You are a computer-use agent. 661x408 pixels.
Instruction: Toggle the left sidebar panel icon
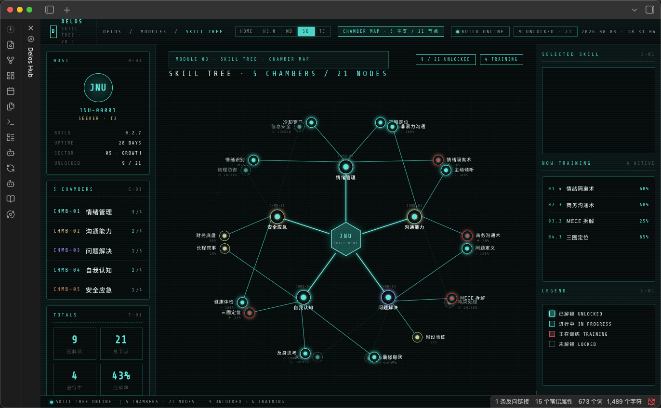pos(50,10)
